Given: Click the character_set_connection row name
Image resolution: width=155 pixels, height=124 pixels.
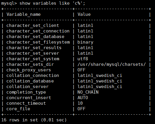Looking at the screenshot, I should coord(38,31).
